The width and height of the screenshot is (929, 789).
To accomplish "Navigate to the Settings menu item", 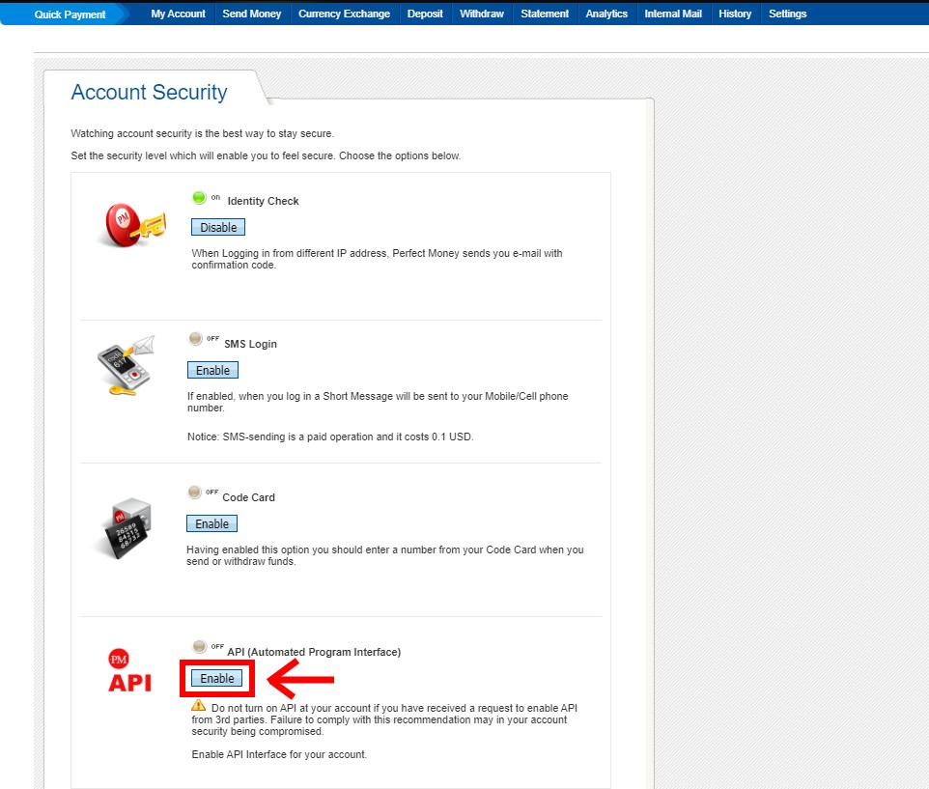I will [787, 14].
